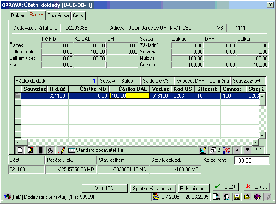Open the print preview magnifier icon
Viewport: 276px width, 204px height.
click(216, 197)
